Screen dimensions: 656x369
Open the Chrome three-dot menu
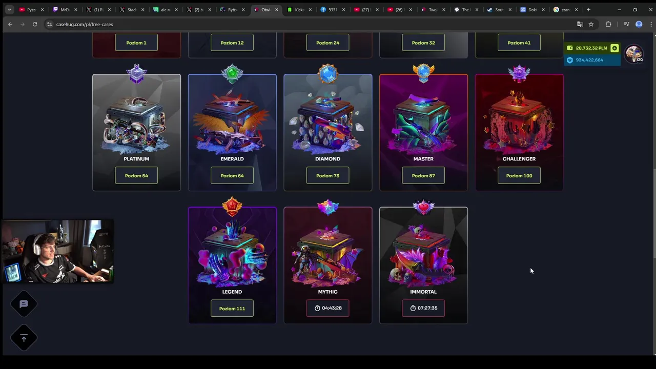(x=650, y=24)
